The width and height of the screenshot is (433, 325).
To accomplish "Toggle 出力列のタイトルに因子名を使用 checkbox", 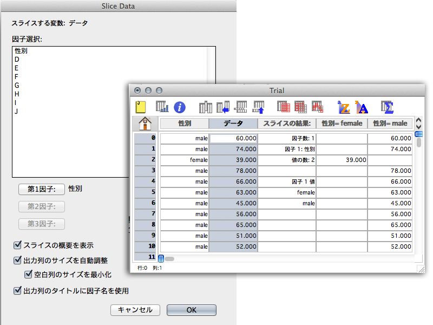I will (17, 290).
